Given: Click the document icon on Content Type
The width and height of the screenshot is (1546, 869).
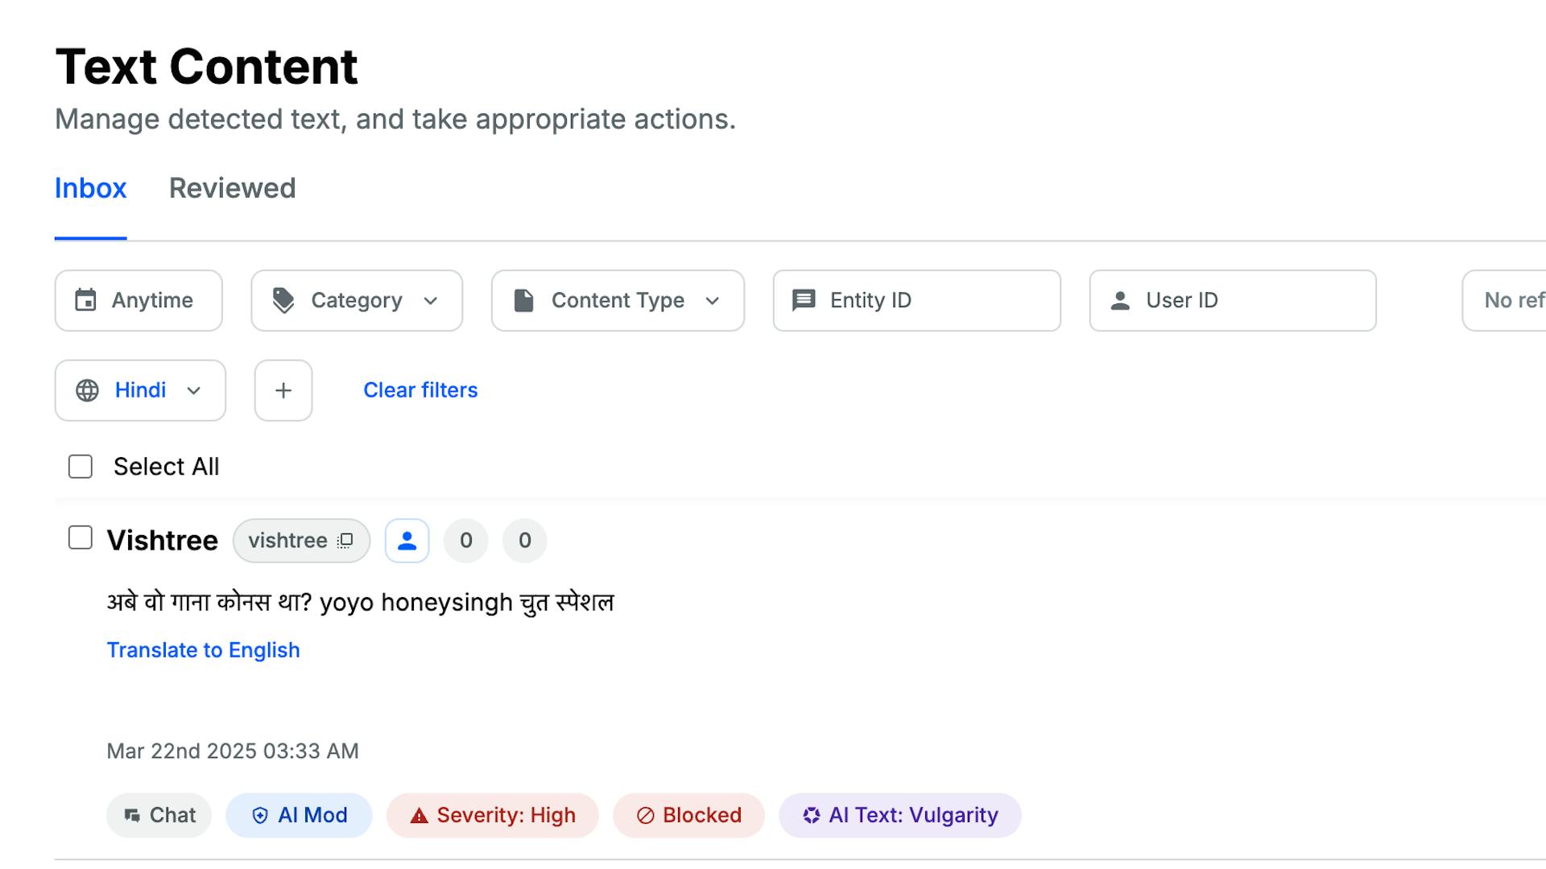Looking at the screenshot, I should 523,300.
